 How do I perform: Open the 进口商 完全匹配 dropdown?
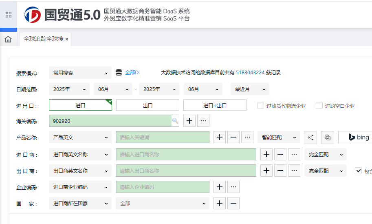326,154
